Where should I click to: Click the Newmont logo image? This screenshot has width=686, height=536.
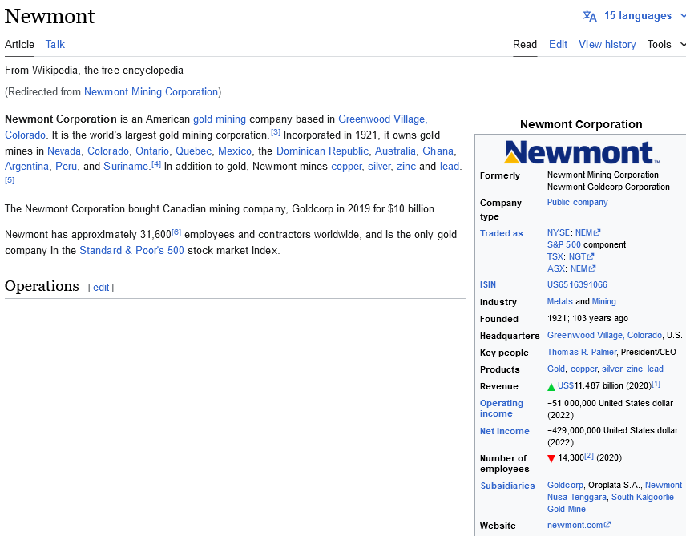click(582, 152)
